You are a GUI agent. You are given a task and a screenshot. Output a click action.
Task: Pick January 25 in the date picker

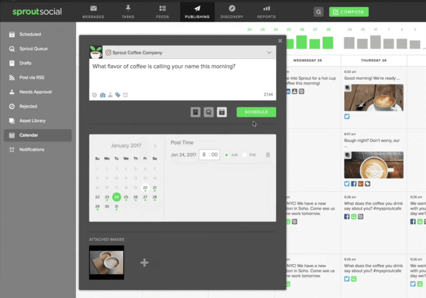[126, 197]
